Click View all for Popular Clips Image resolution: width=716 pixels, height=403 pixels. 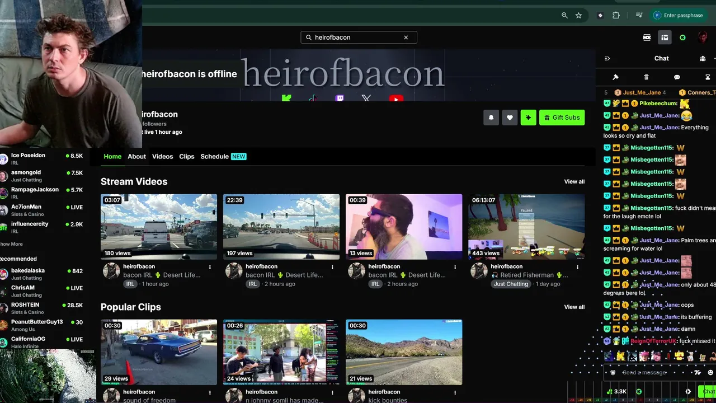[x=574, y=307]
